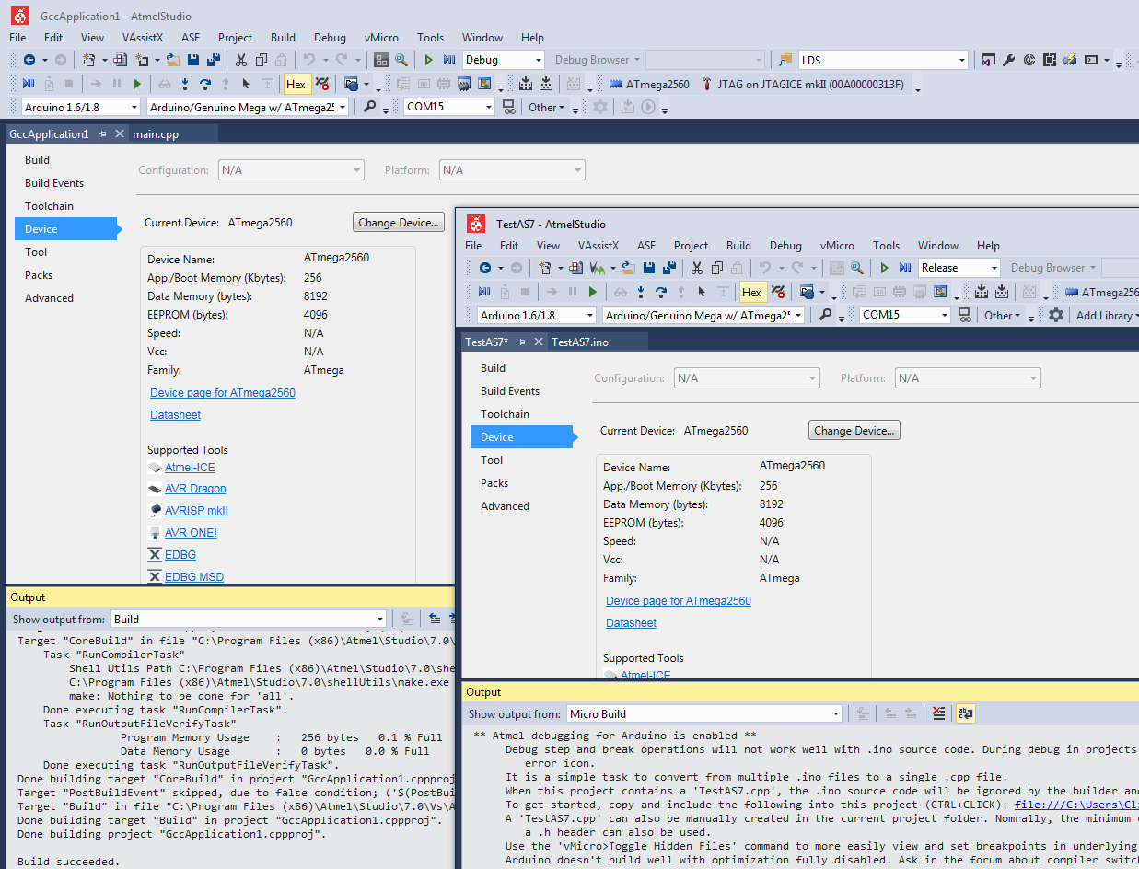Open LDS find combo box dropdown
This screenshot has height=869, width=1139.
point(961,60)
